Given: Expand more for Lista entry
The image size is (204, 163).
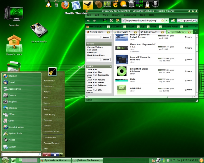Looking at the screenshot, I should (188, 80).
